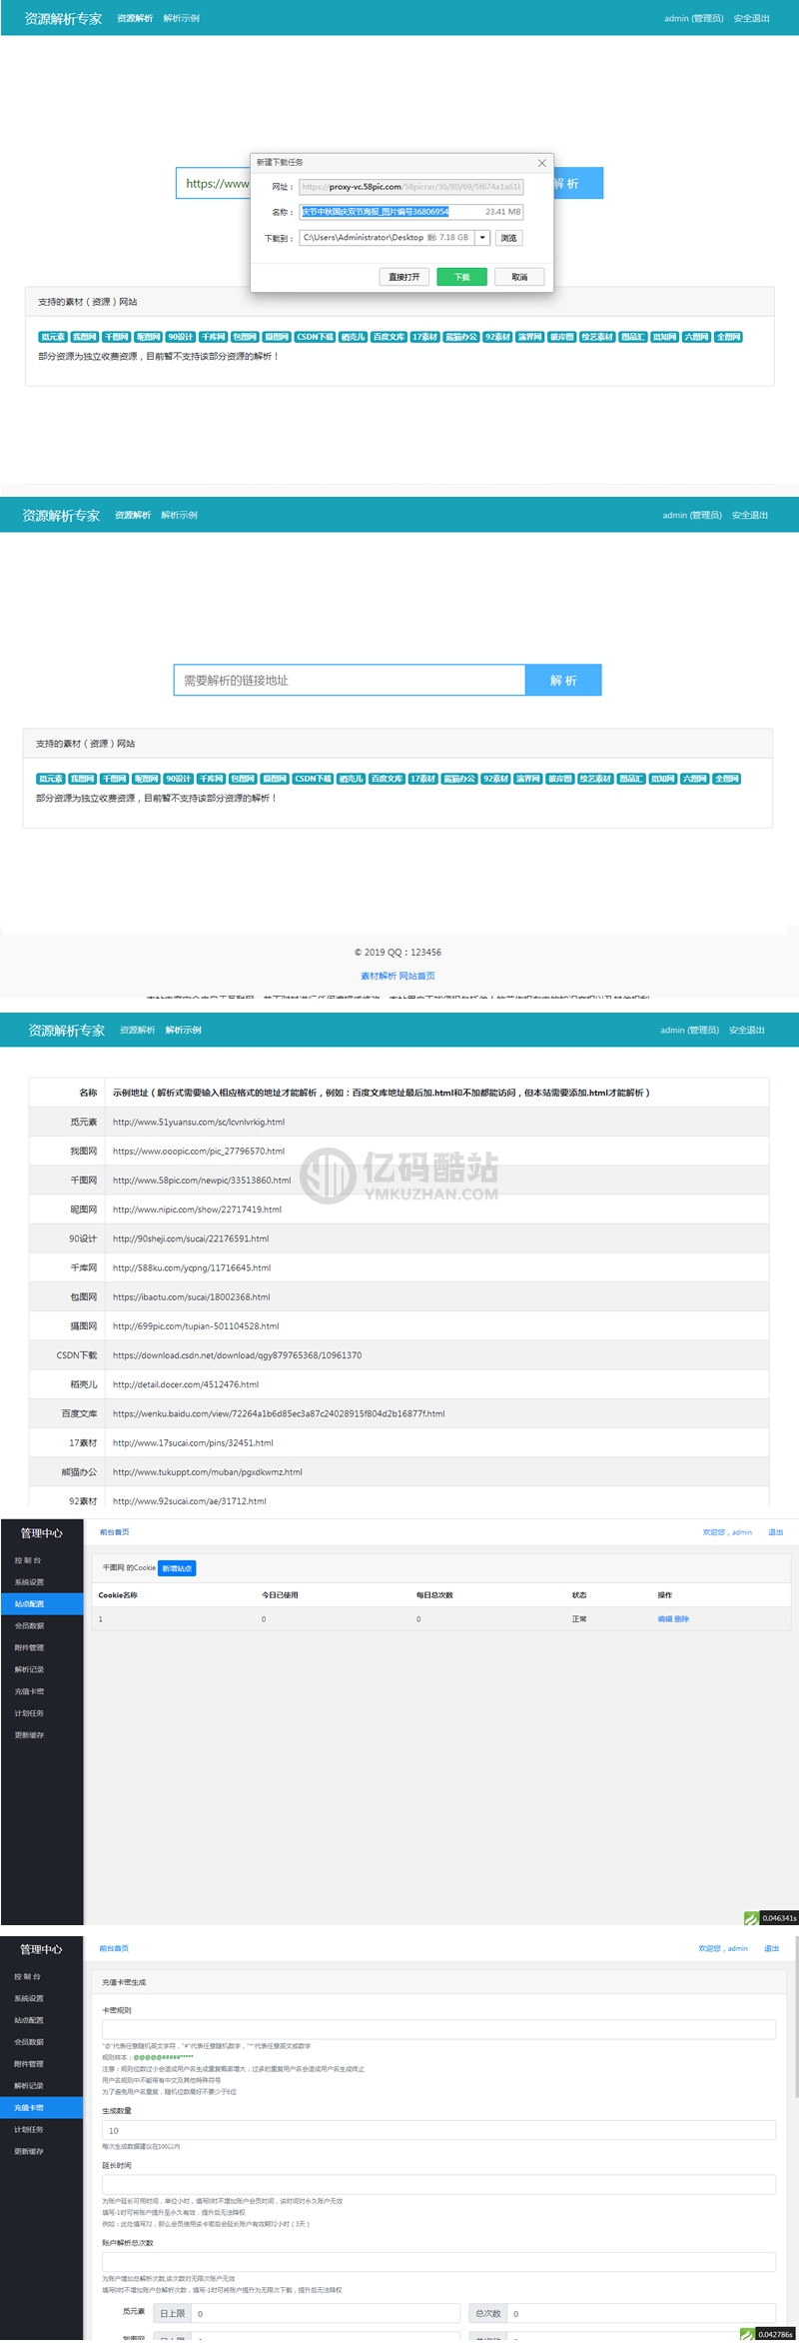Image resolution: width=799 pixels, height=2352 pixels.
Task: Click the 17素材 example URL 17sucai.com
Action: 193,1442
